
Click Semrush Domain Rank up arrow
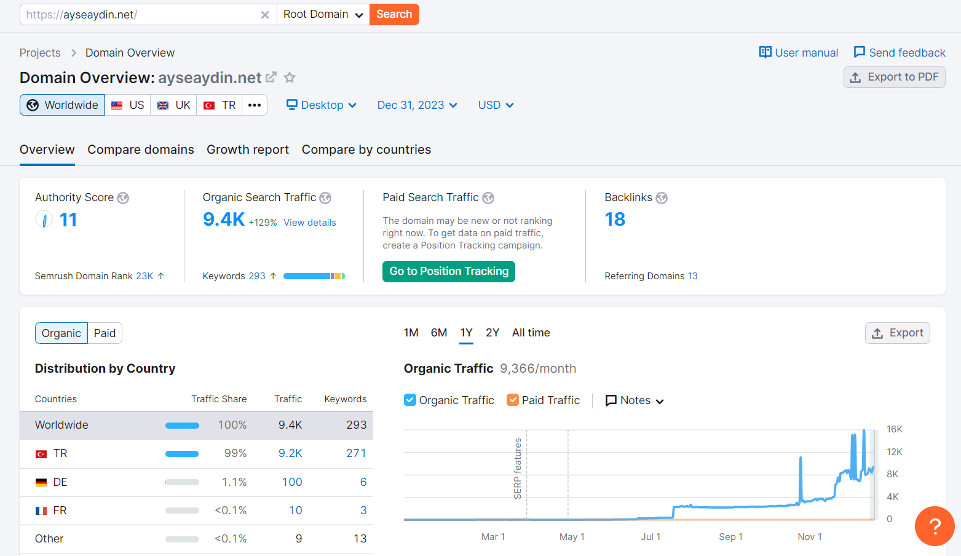coord(161,276)
